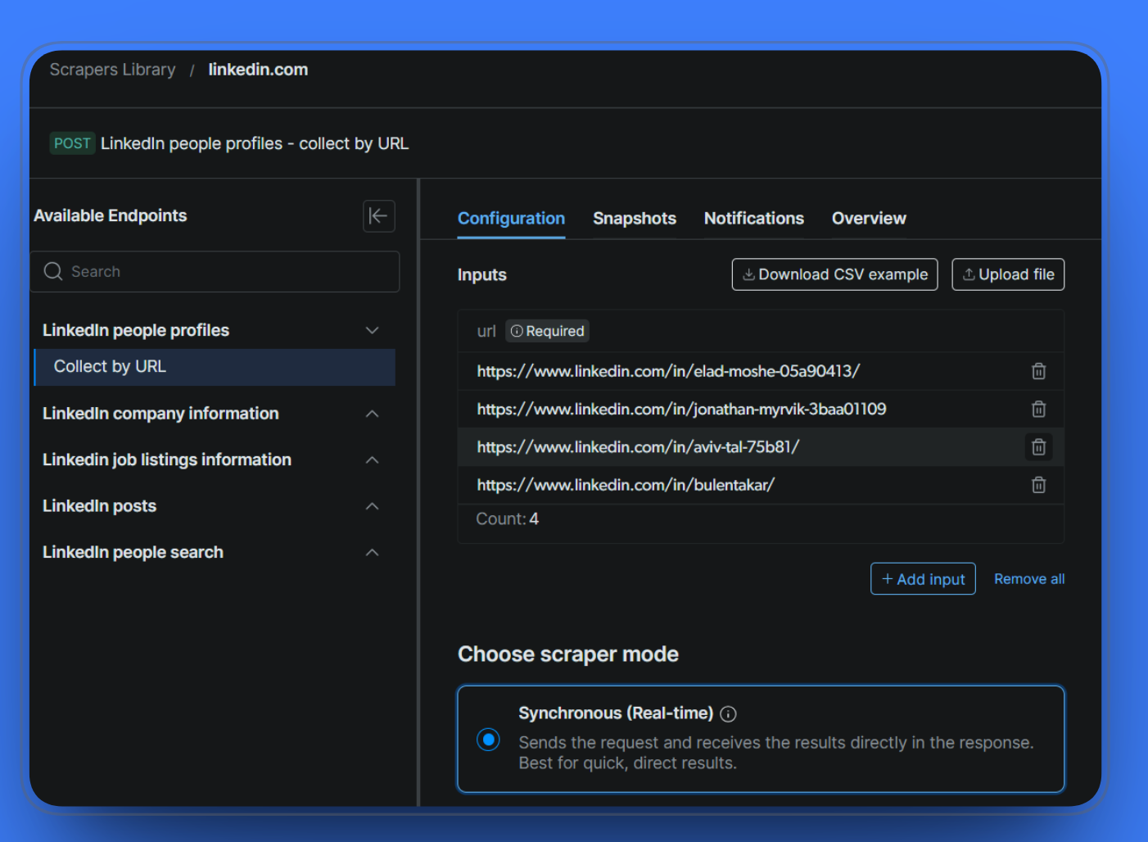Image resolution: width=1148 pixels, height=842 pixels.
Task: Expand the LinkedIn company information section
Action: click(x=372, y=414)
